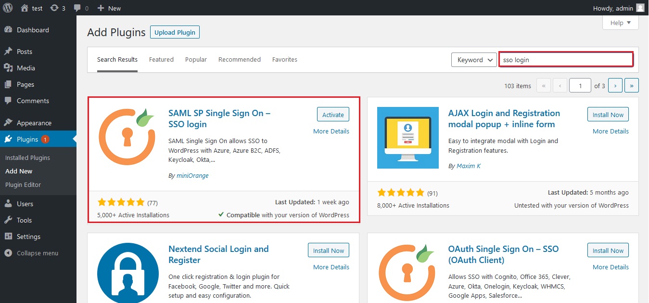Activate the SAML SP Single Sign On plugin
This screenshot has height=303, width=649.
click(x=332, y=114)
